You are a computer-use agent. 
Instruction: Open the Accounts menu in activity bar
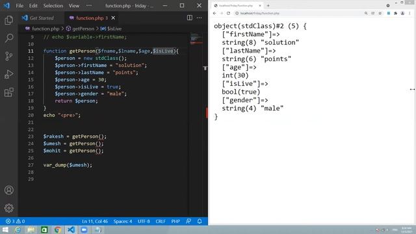(x=8, y=190)
